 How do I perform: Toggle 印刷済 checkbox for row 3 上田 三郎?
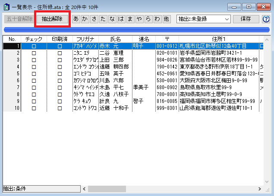[x=60, y=60]
